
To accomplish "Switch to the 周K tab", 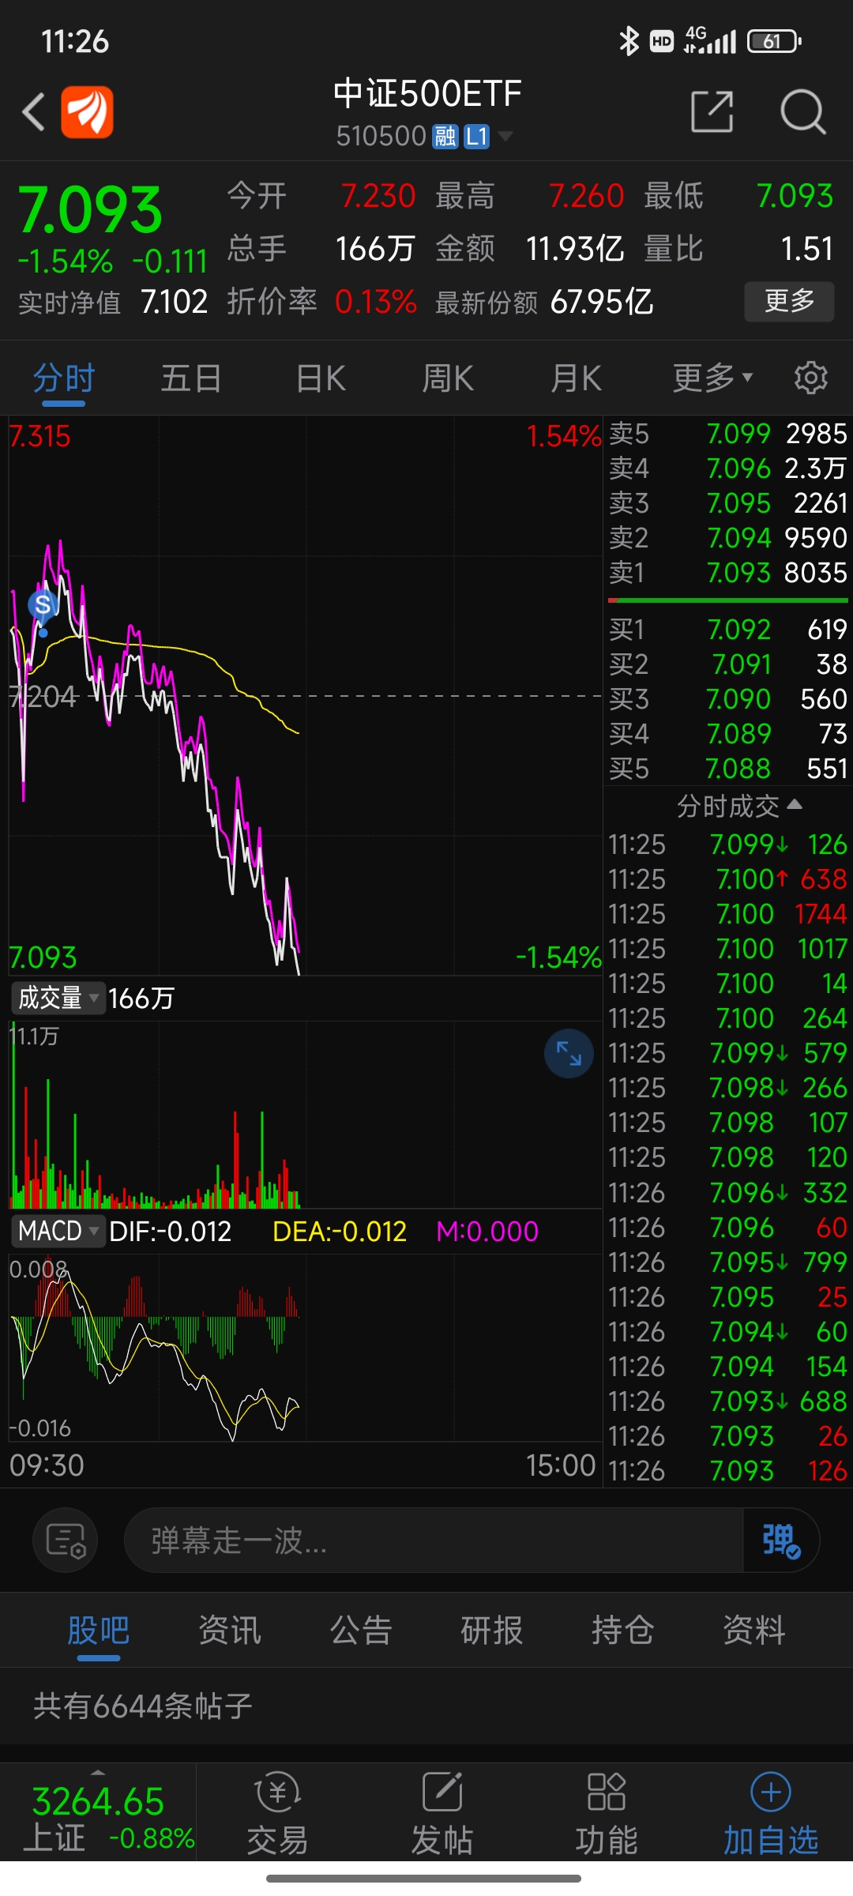I will click(x=448, y=378).
